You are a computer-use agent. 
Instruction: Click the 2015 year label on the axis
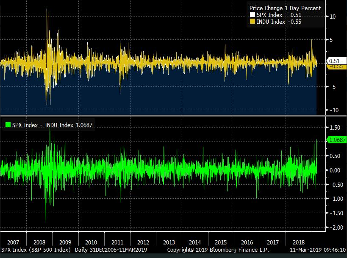coord(221,242)
